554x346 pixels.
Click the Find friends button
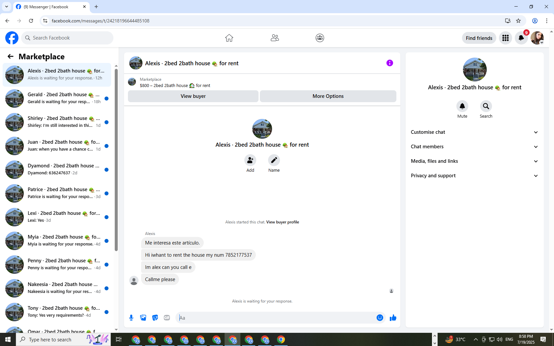click(479, 38)
